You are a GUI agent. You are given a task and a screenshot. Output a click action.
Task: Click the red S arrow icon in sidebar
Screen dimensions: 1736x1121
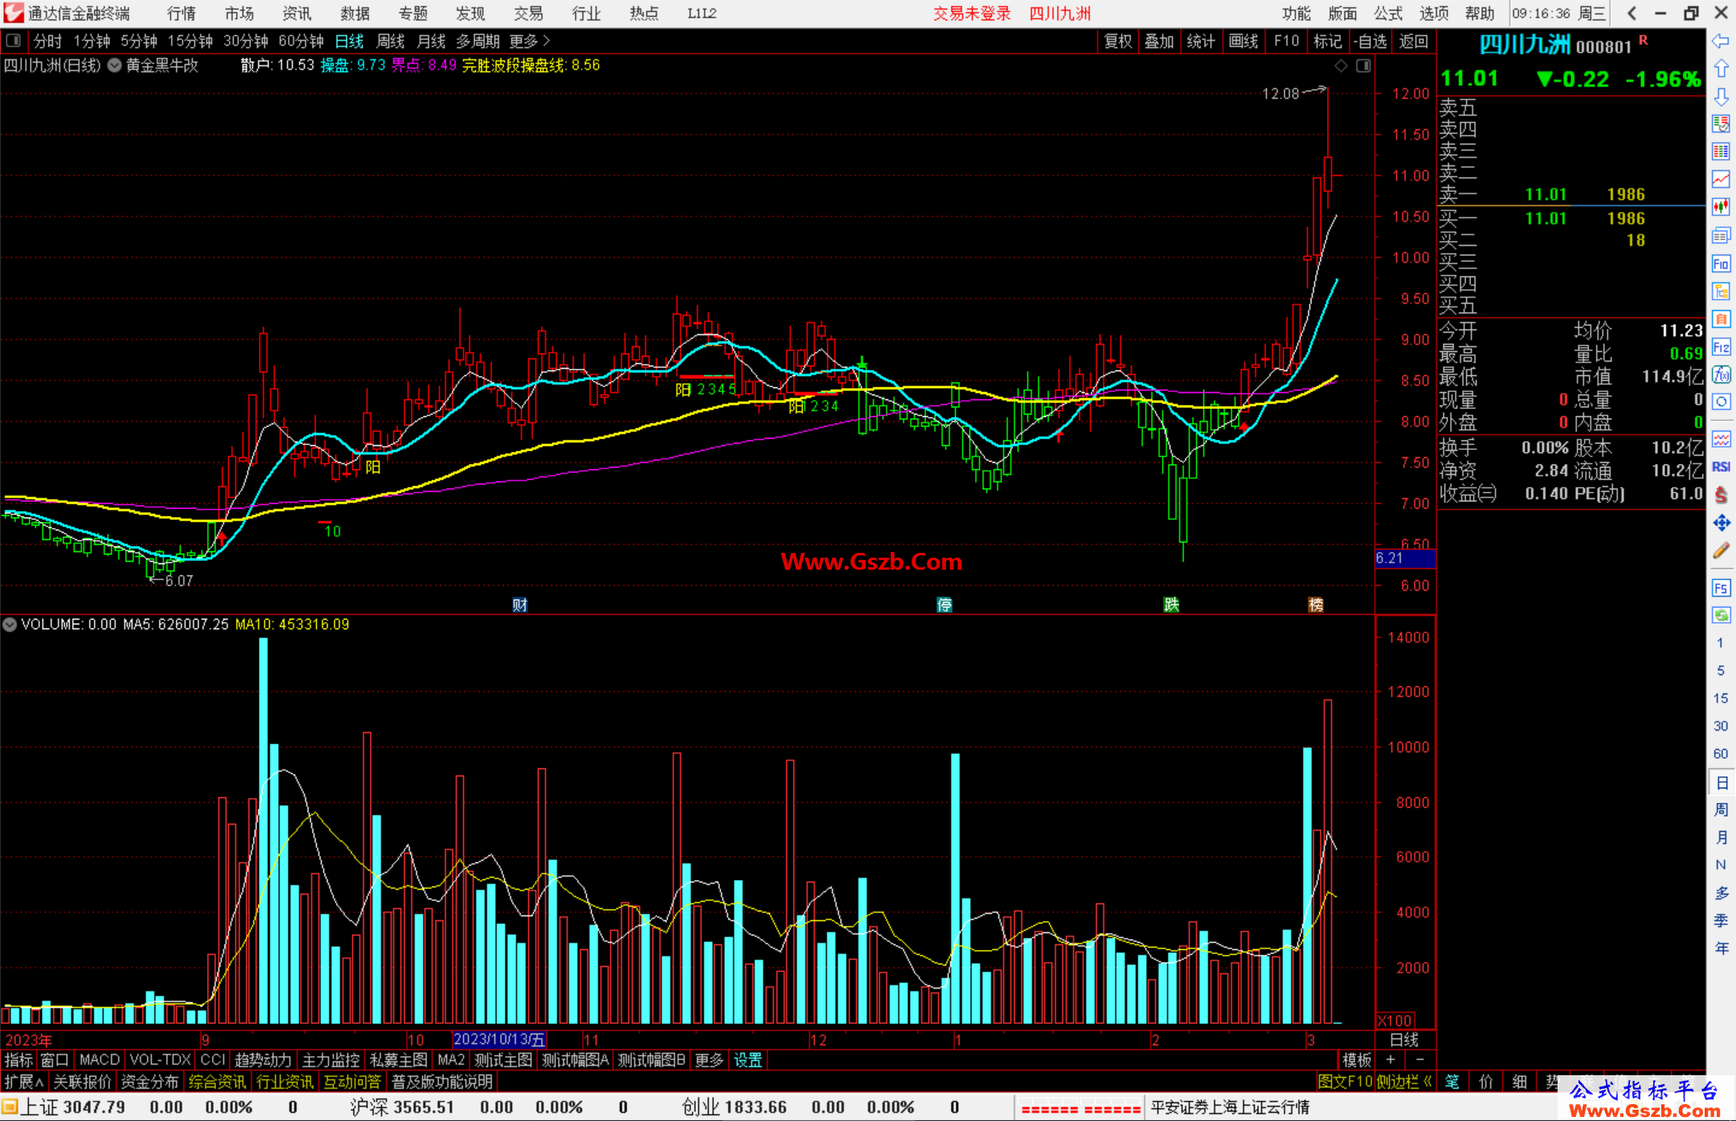click(x=1721, y=495)
